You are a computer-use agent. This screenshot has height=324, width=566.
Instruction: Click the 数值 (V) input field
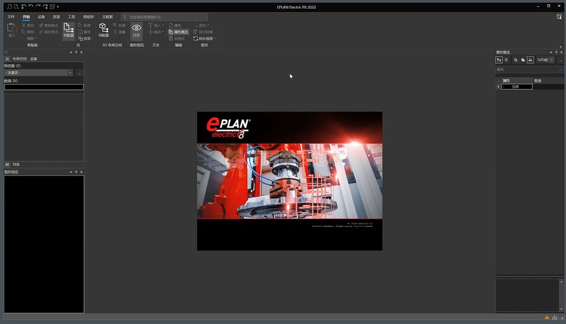(x=43, y=87)
